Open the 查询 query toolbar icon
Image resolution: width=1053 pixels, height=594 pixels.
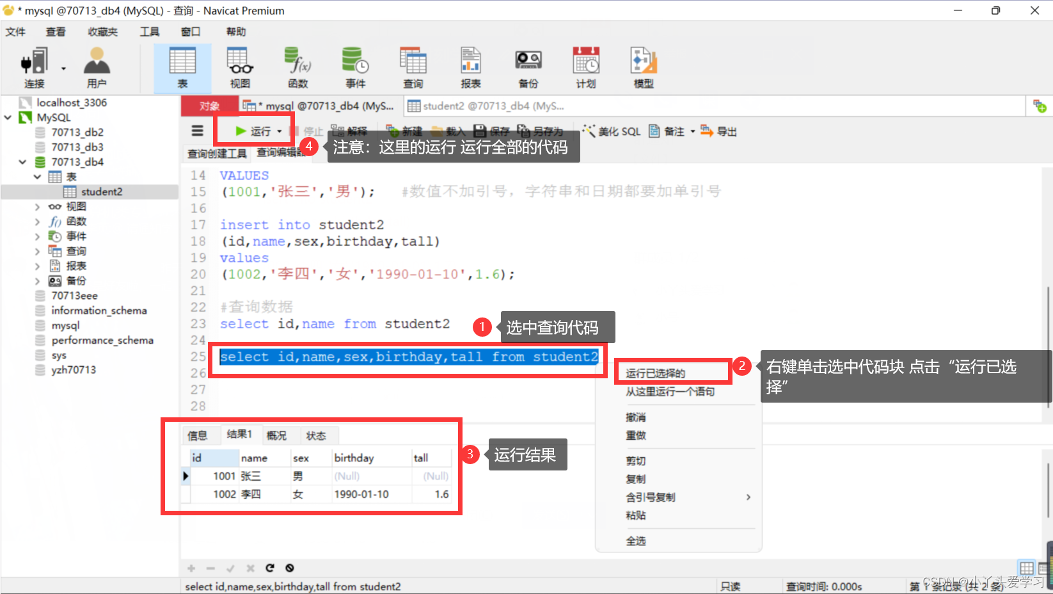click(413, 68)
